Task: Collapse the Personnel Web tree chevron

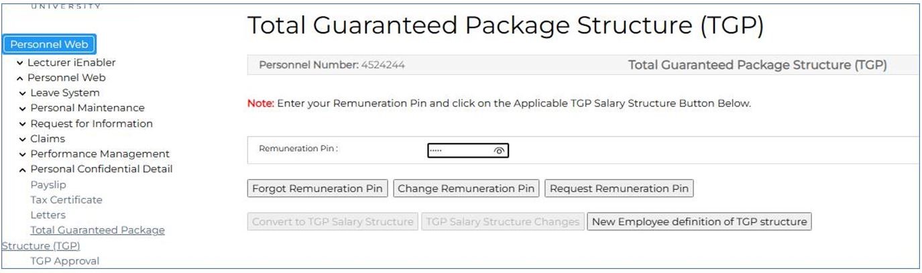Action: 20,78
